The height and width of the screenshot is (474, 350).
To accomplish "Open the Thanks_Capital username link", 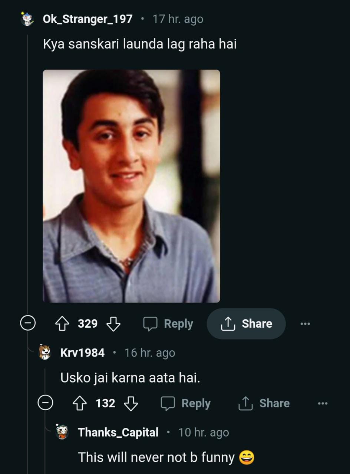I will (x=118, y=432).
